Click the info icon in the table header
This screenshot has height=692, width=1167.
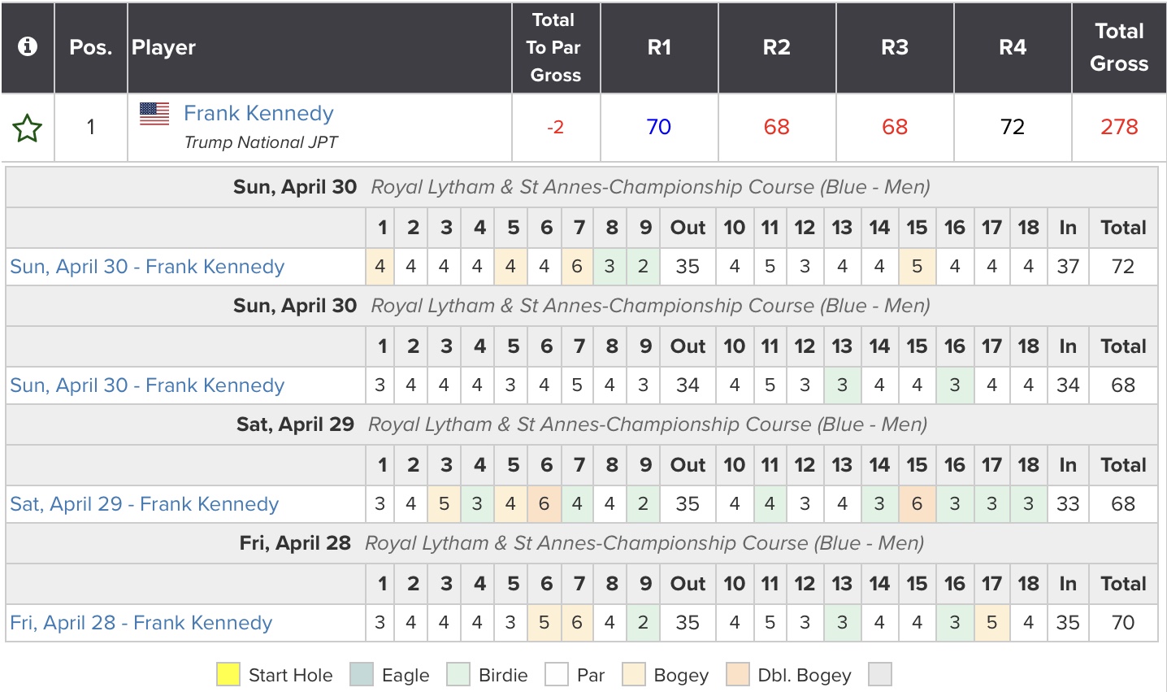click(28, 47)
